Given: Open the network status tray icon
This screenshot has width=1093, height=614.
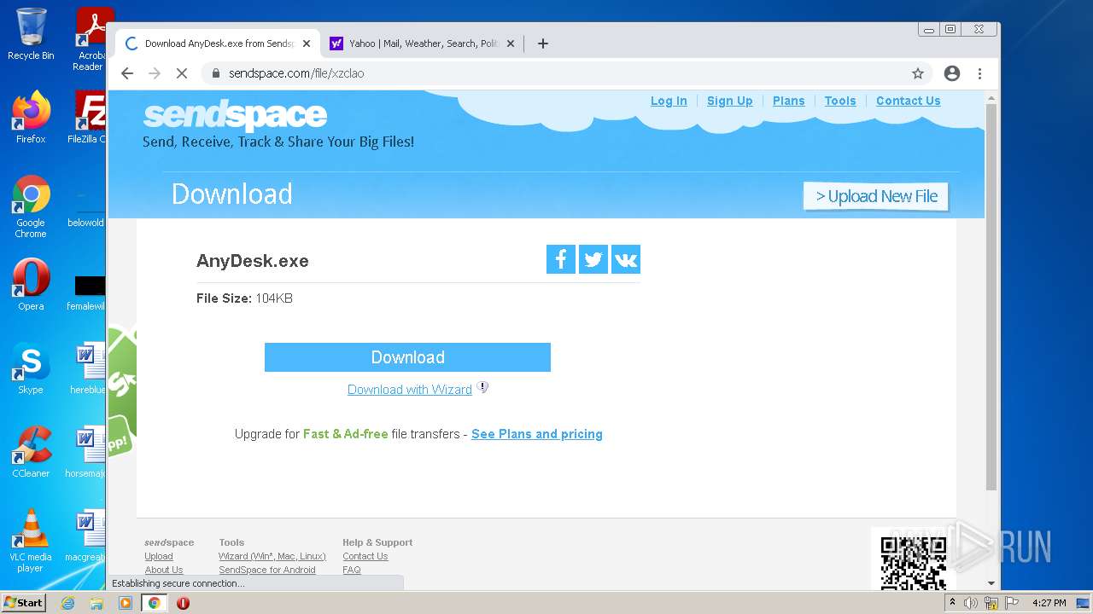Looking at the screenshot, I should (x=991, y=603).
